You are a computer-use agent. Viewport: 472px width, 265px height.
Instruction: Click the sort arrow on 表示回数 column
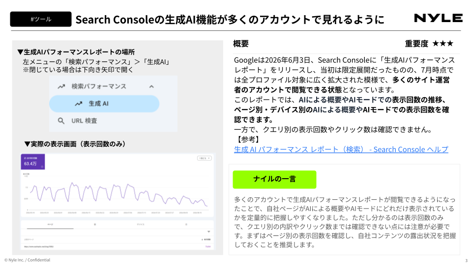202,239
